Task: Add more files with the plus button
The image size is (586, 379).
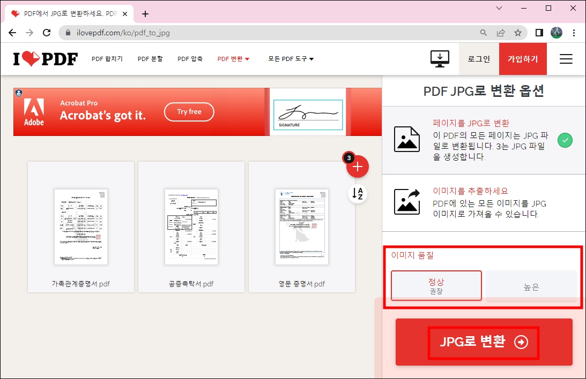Action: pos(357,166)
